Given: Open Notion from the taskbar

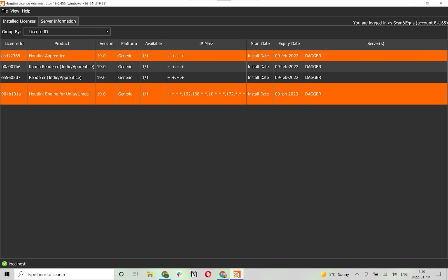Looking at the screenshot, I should coord(193,274).
